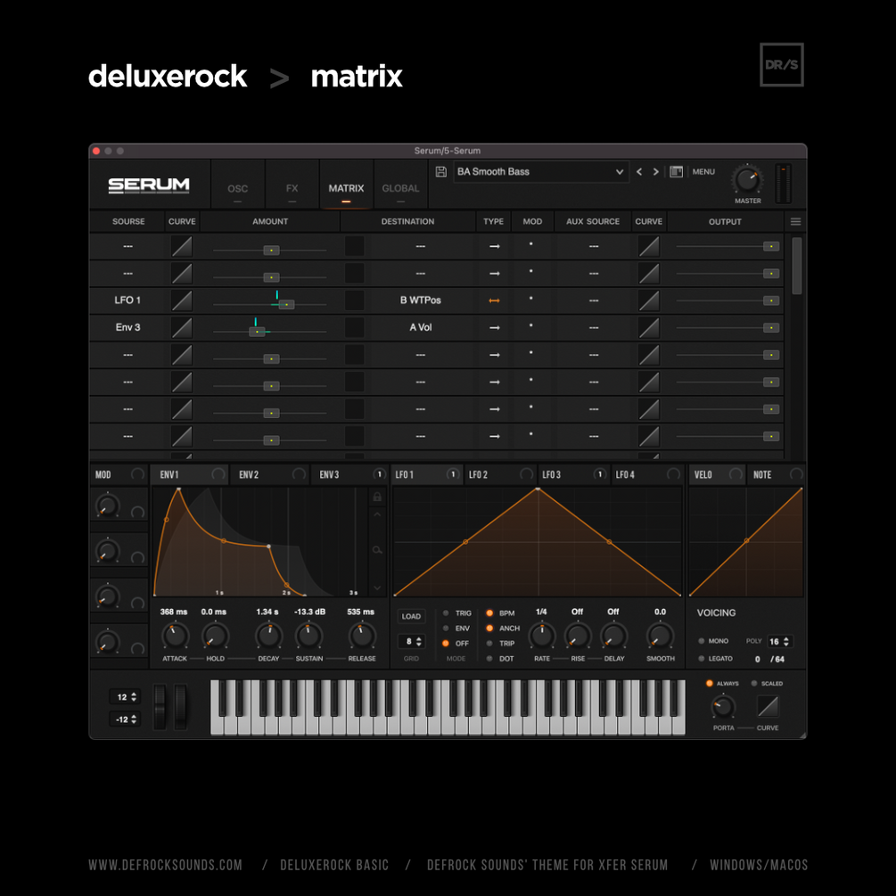Toggle modulation type arrow in Env 3 row
The width and height of the screenshot is (896, 896).
click(x=494, y=327)
